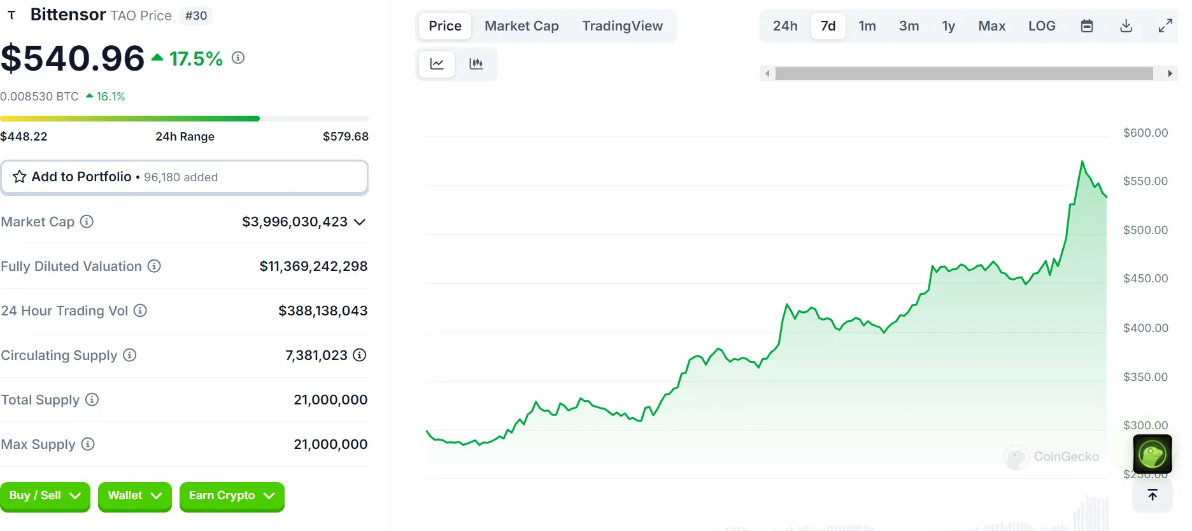Click the Bittensor TAO logo icon
Image resolution: width=1192 pixels, height=531 pixels.
pos(11,15)
